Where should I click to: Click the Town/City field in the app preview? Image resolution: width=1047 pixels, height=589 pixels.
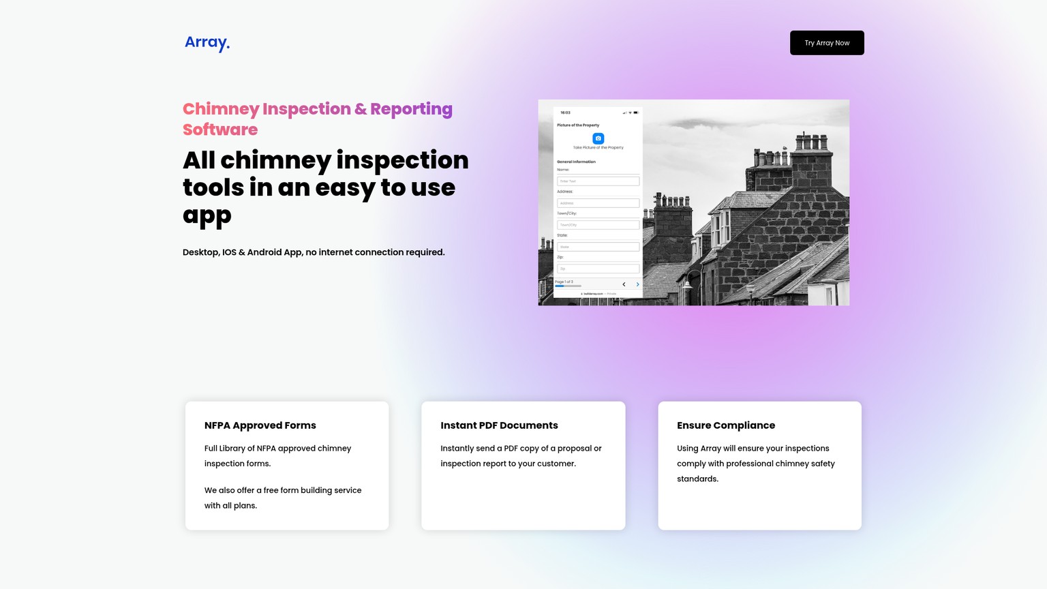(x=598, y=225)
